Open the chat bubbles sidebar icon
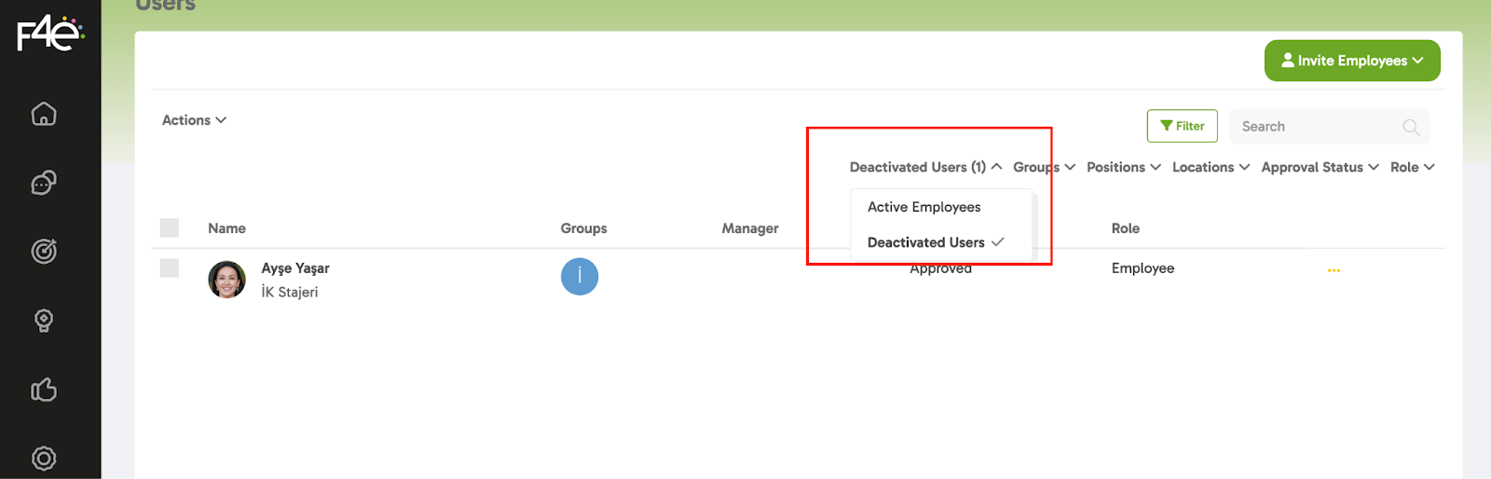 [x=44, y=183]
